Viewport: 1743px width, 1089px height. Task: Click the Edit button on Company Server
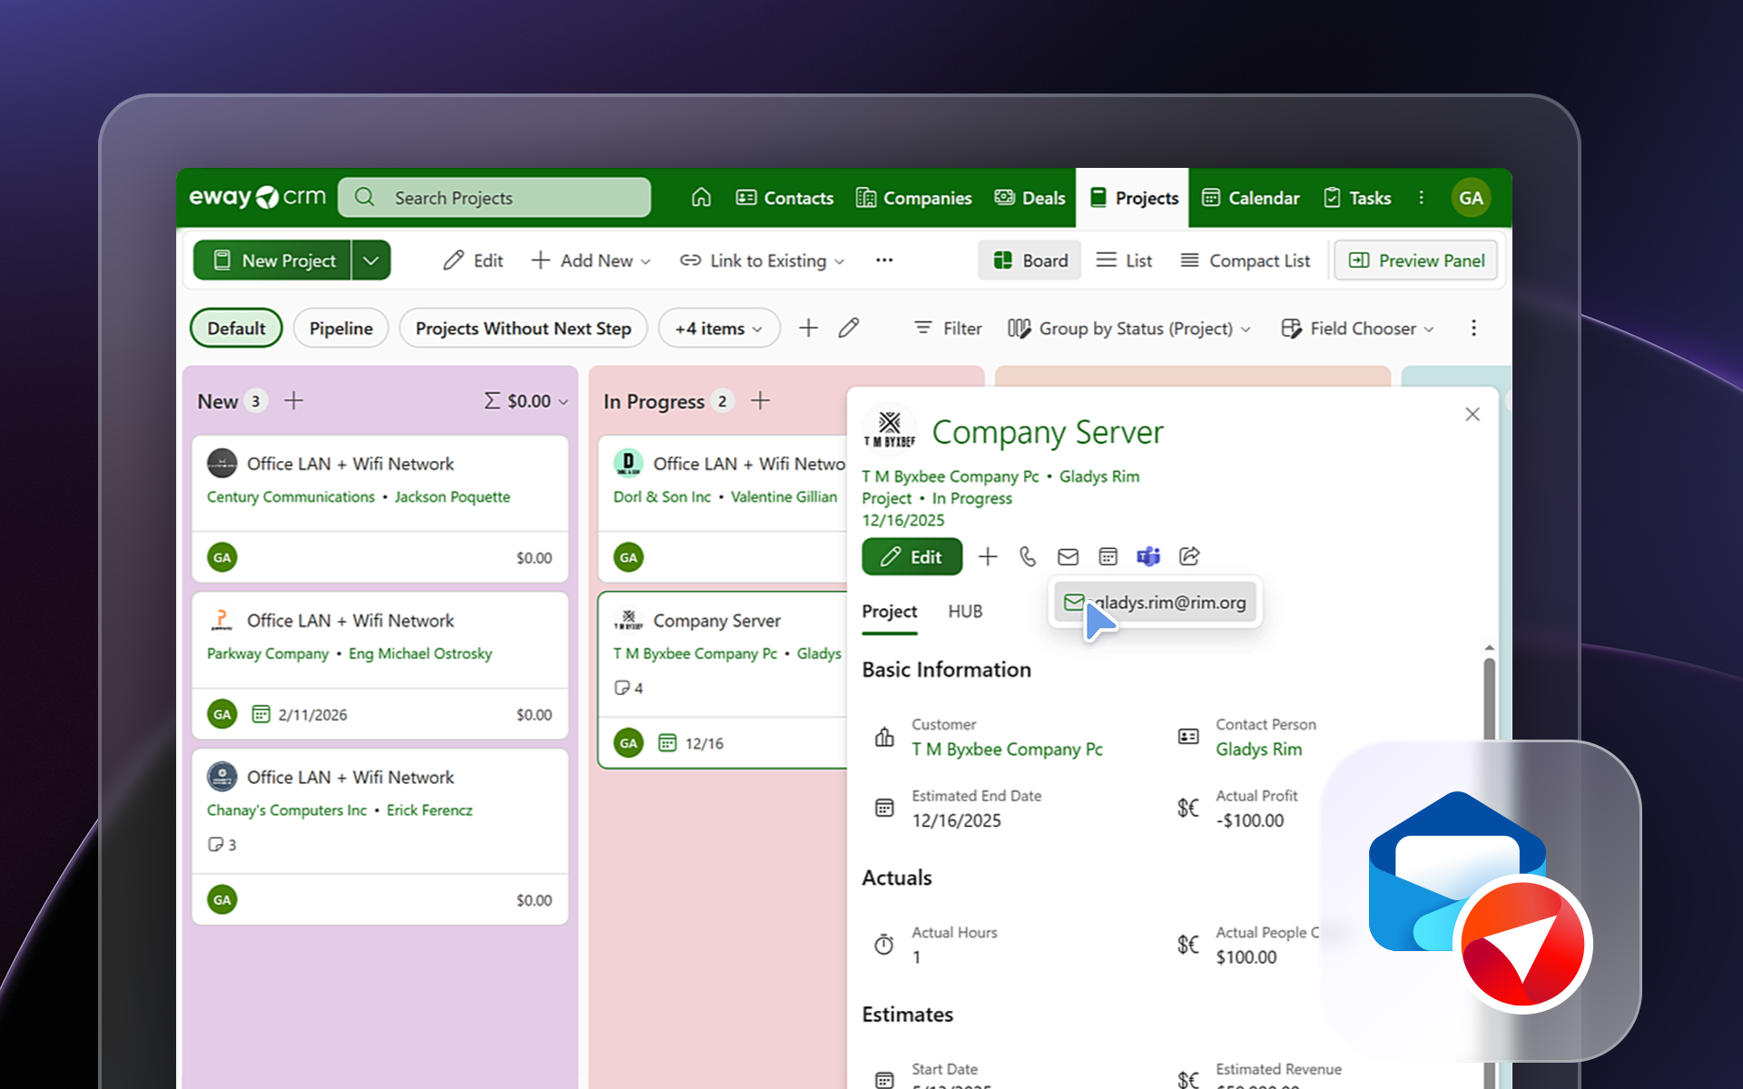911,556
